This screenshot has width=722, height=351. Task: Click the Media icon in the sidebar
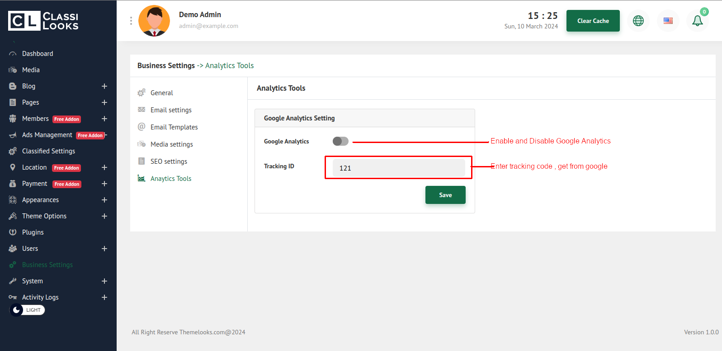(x=13, y=70)
